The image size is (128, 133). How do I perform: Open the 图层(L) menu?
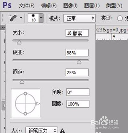(92, 6)
